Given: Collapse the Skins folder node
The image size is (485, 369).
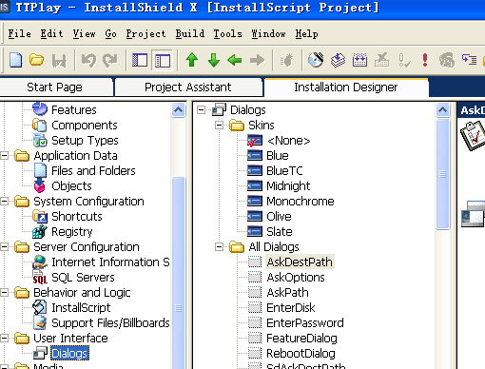Looking at the screenshot, I should click(219, 126).
